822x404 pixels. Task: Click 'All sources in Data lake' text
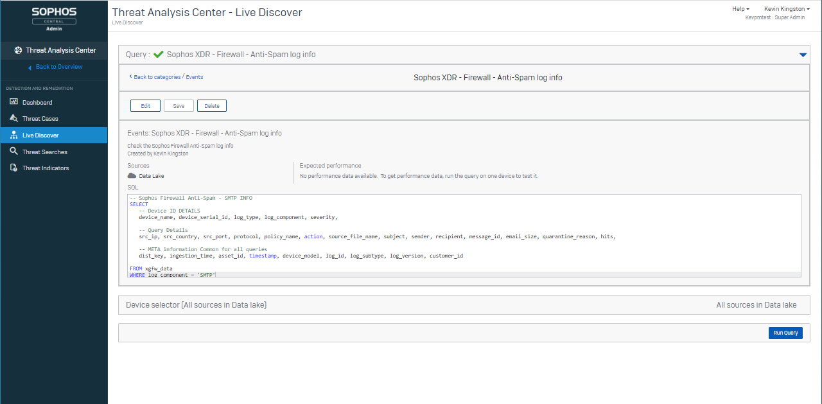[756, 305]
